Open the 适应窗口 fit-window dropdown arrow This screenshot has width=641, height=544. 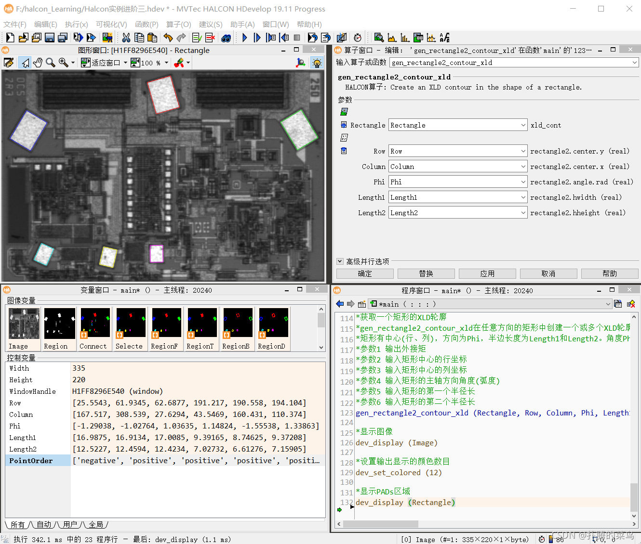tap(125, 63)
